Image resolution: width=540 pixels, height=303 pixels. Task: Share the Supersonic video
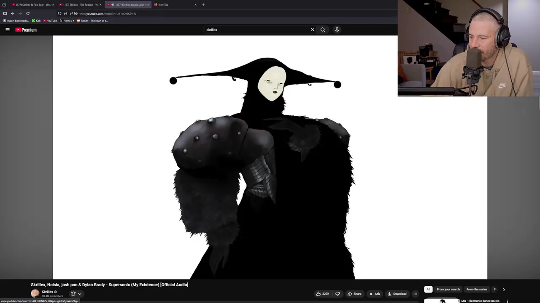[x=354, y=294]
